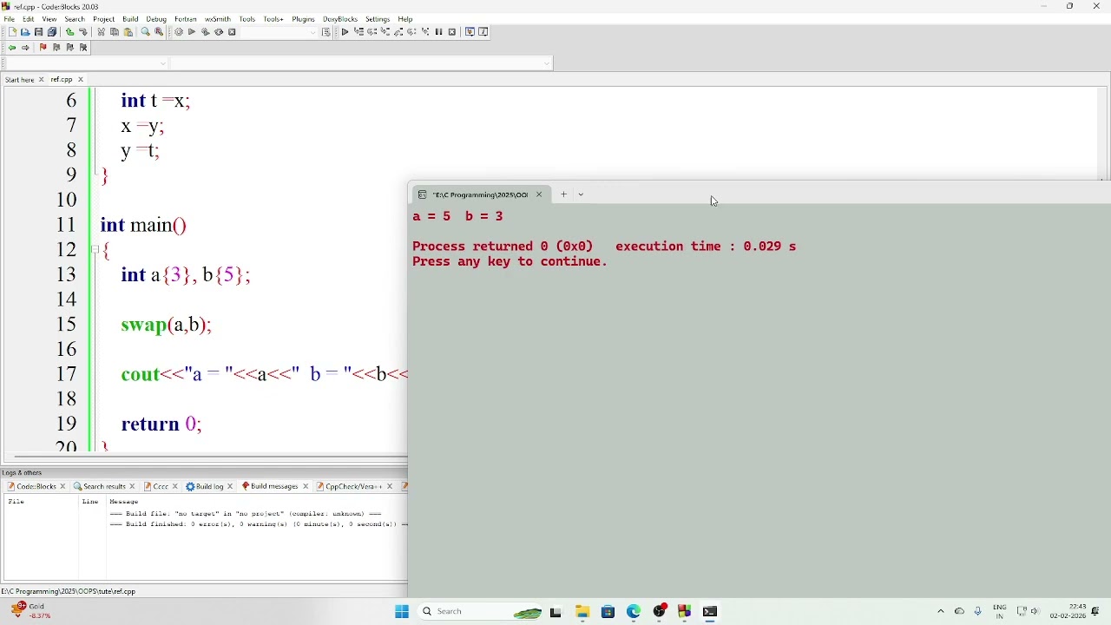Run the program with green play icon

click(192, 32)
